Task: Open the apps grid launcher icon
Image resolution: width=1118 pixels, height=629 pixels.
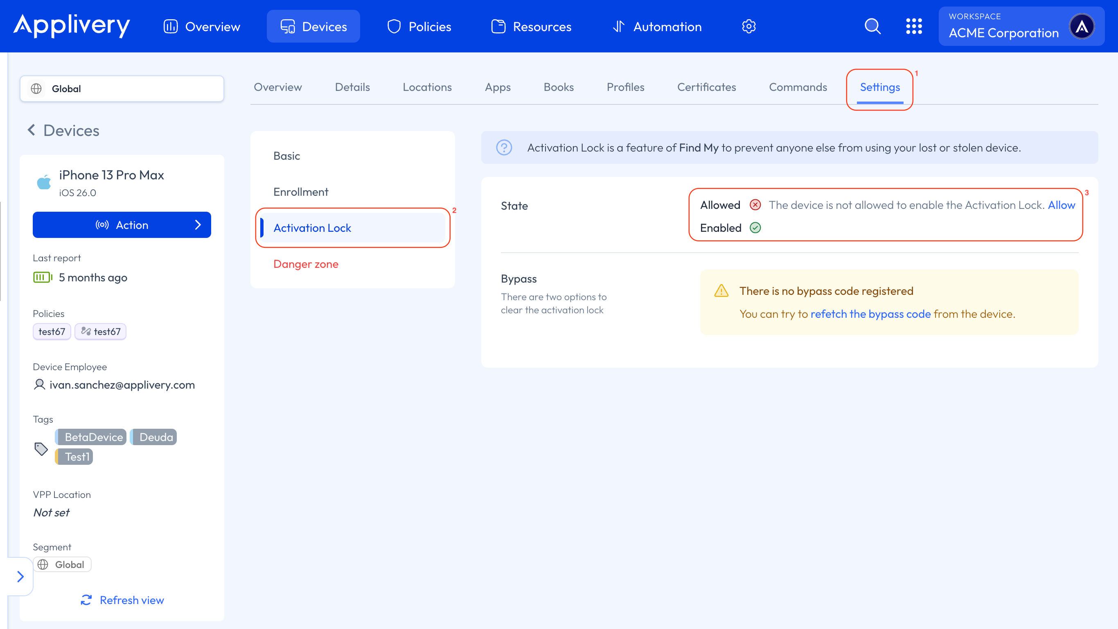Action: tap(913, 27)
